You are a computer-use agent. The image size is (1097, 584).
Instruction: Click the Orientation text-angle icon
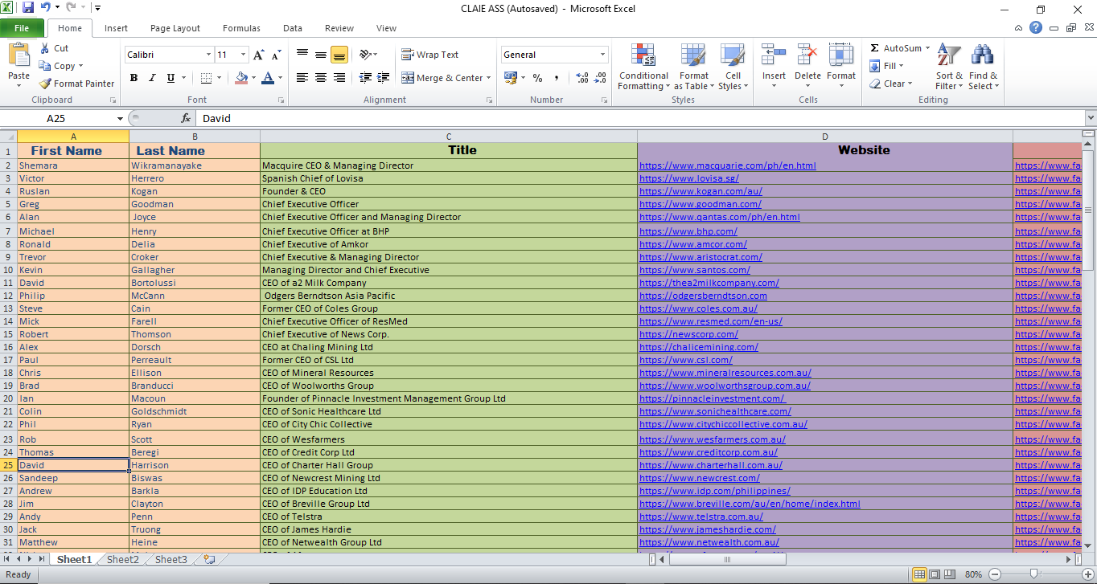click(366, 55)
